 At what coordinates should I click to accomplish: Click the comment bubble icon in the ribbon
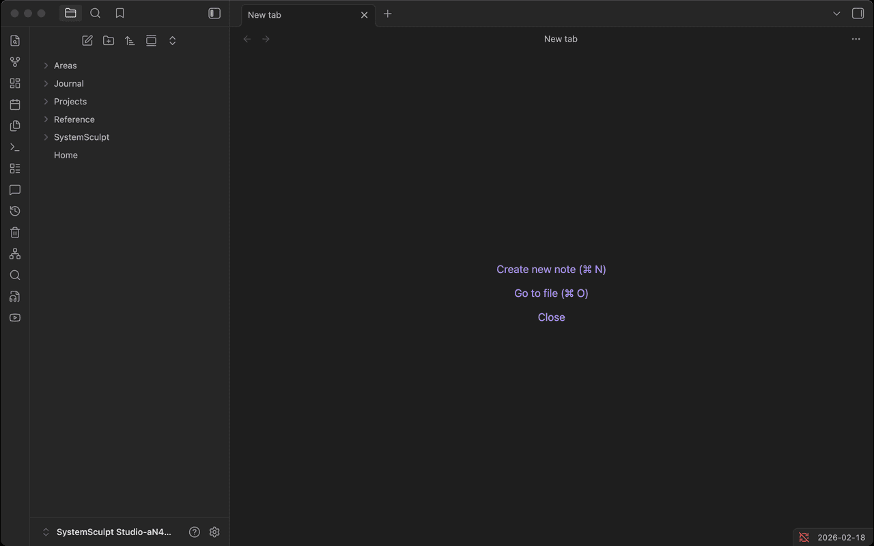point(14,190)
